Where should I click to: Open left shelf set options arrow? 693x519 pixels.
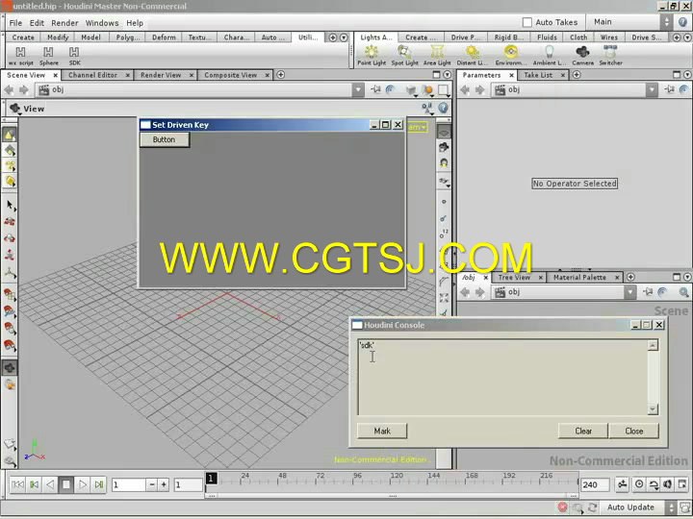pos(344,37)
